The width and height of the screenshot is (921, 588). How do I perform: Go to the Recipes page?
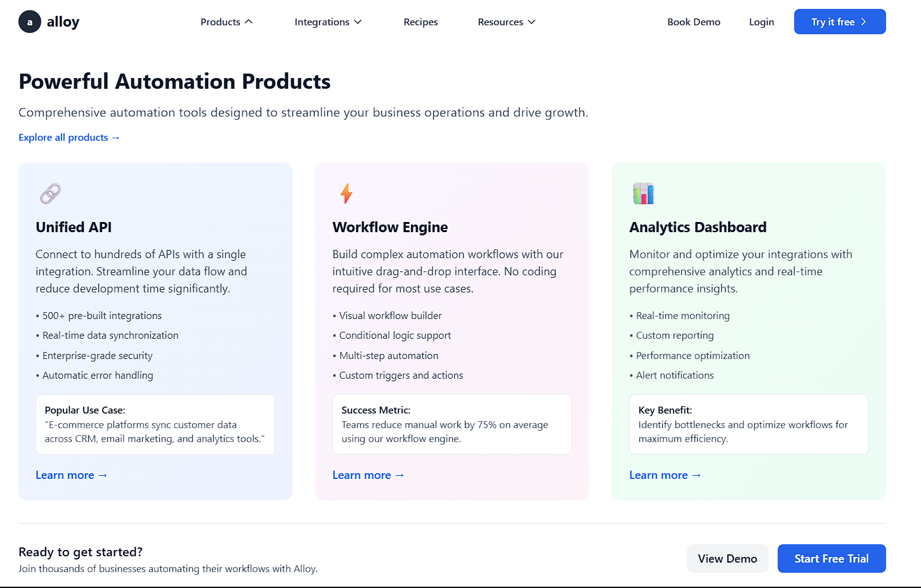421,22
